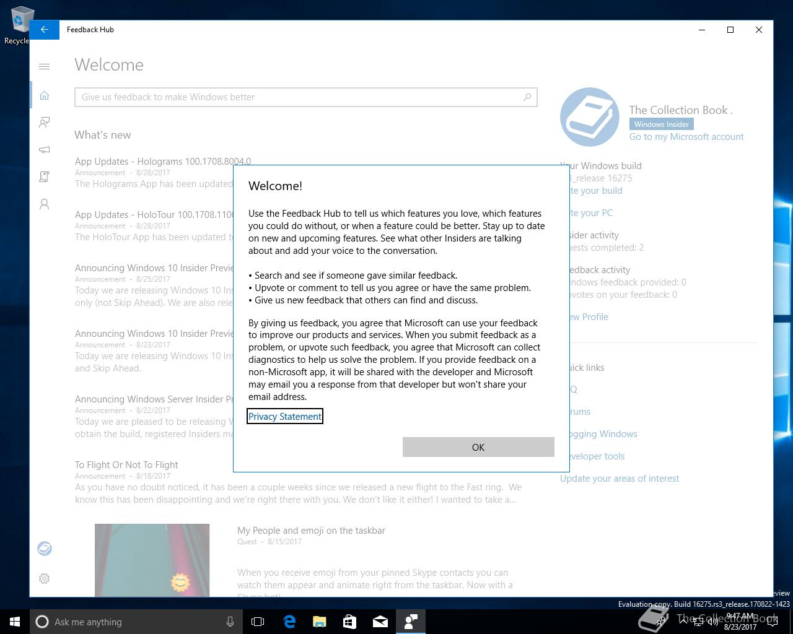Click the Feedback Hub taskbar icon

(410, 622)
